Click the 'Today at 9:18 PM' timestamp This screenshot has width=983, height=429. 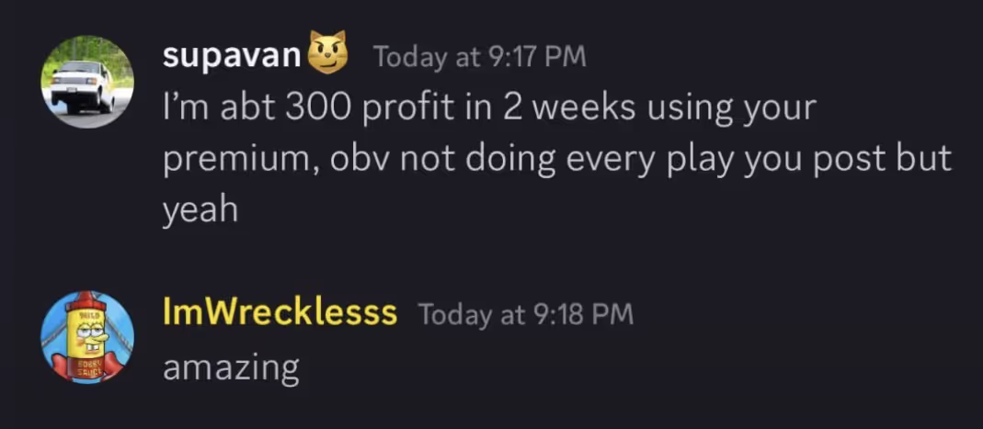click(525, 314)
